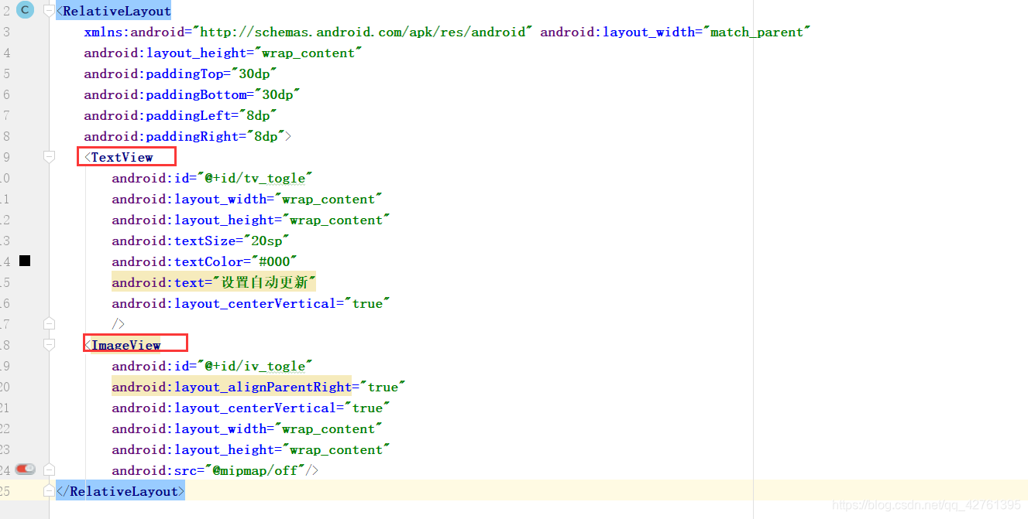Click fold marker at TextView closing />
Screen dimensions: 1028x519
[50, 323]
